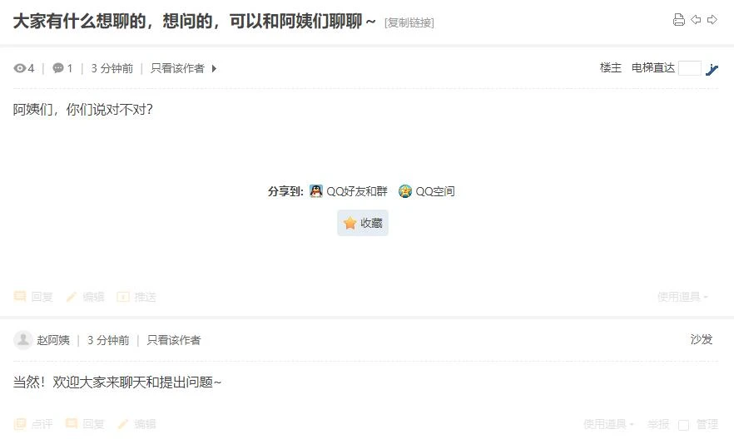Share to QQ好友和群
Image resolution: width=734 pixels, height=439 pixels.
[349, 191]
